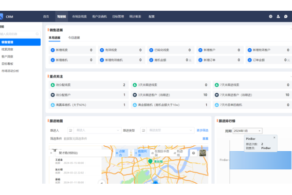Select 目标看板 in sidebar
Image resolution: width=292 pixels, height=195 pixels.
pos(7,64)
